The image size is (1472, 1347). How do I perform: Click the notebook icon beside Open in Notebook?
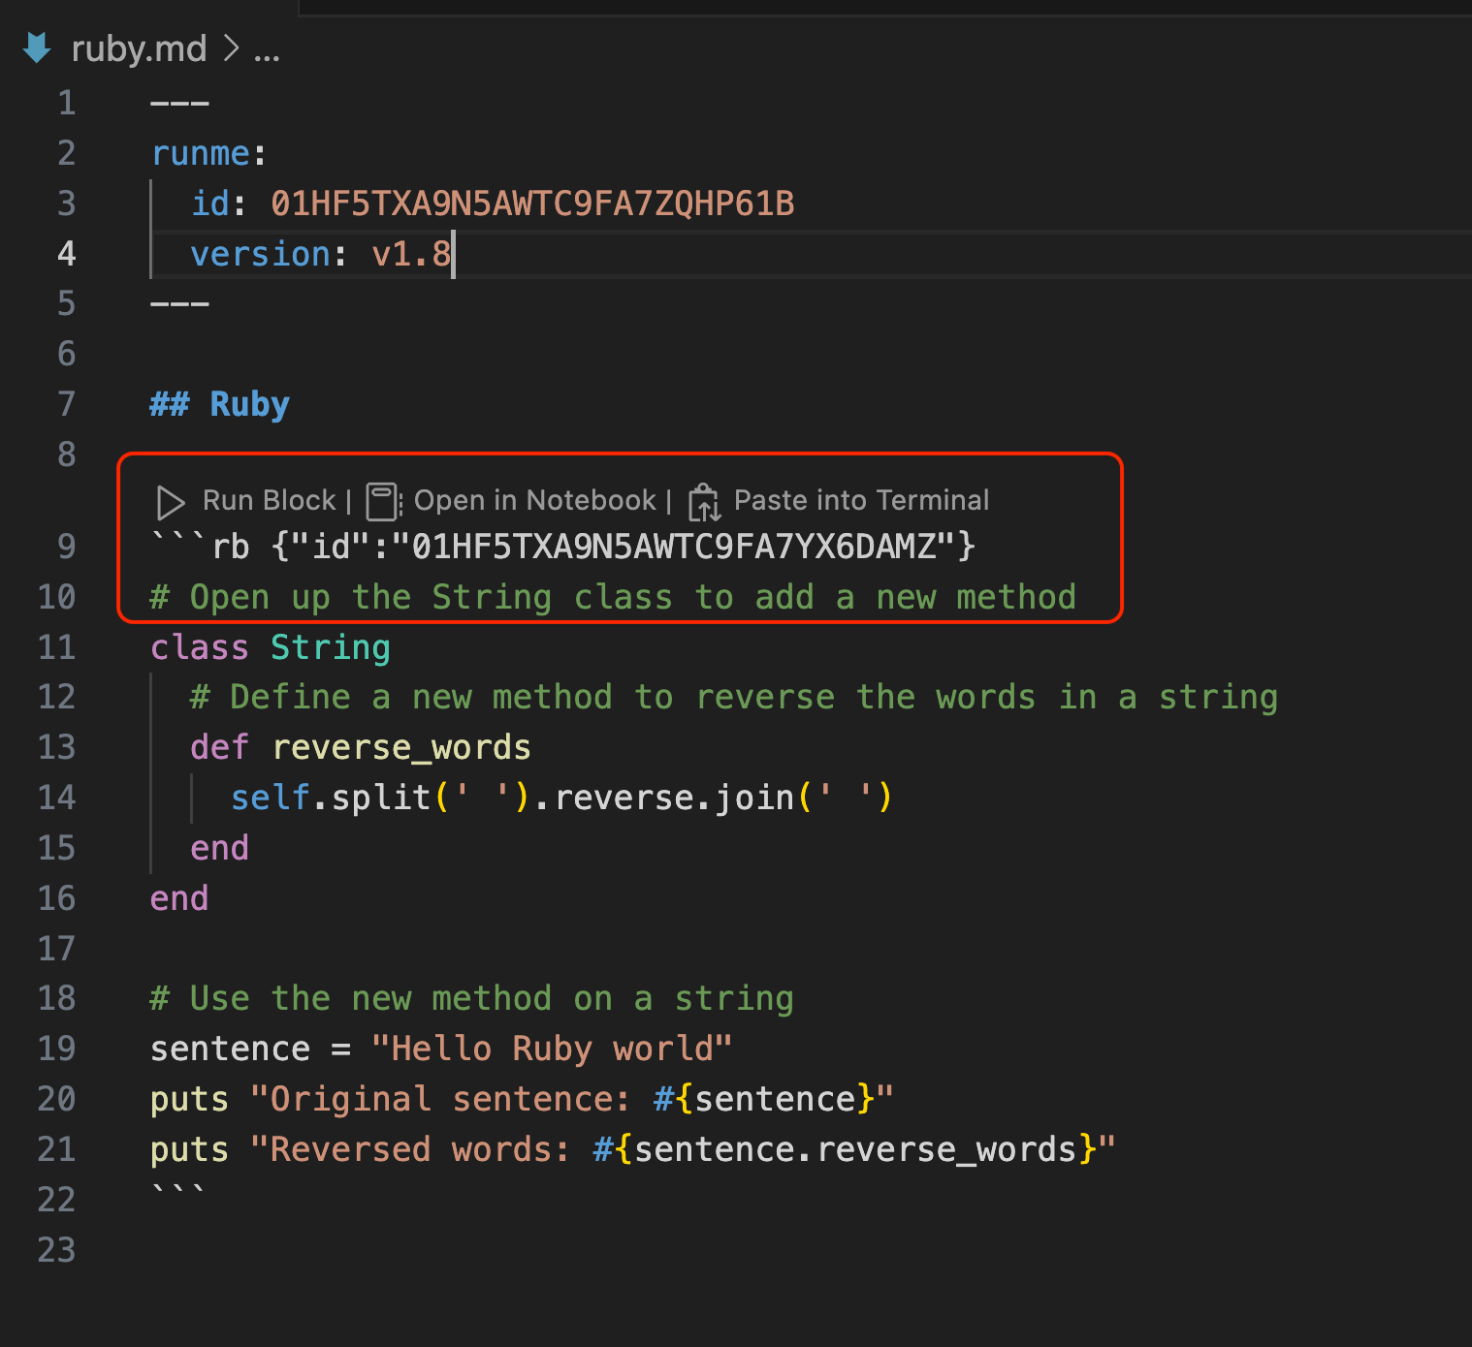click(x=382, y=500)
